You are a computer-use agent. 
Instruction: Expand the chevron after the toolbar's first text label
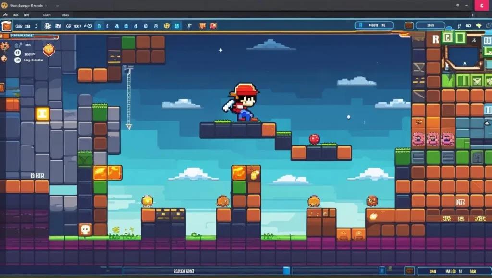click(x=36, y=26)
